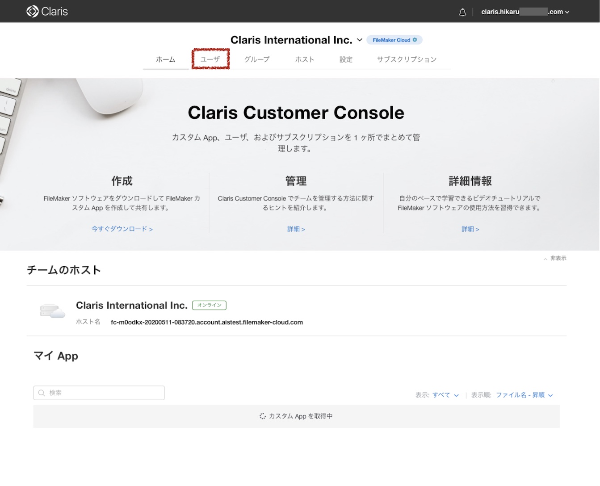The image size is (600, 486).
Task: Click the search magnifier icon
Action: [42, 393]
